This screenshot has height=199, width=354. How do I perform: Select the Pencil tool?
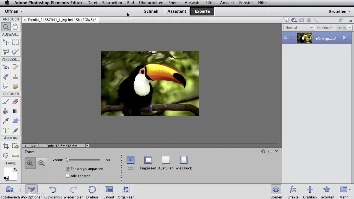click(x=15, y=130)
